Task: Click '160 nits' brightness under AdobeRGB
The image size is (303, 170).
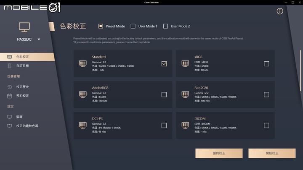Action: [102, 101]
